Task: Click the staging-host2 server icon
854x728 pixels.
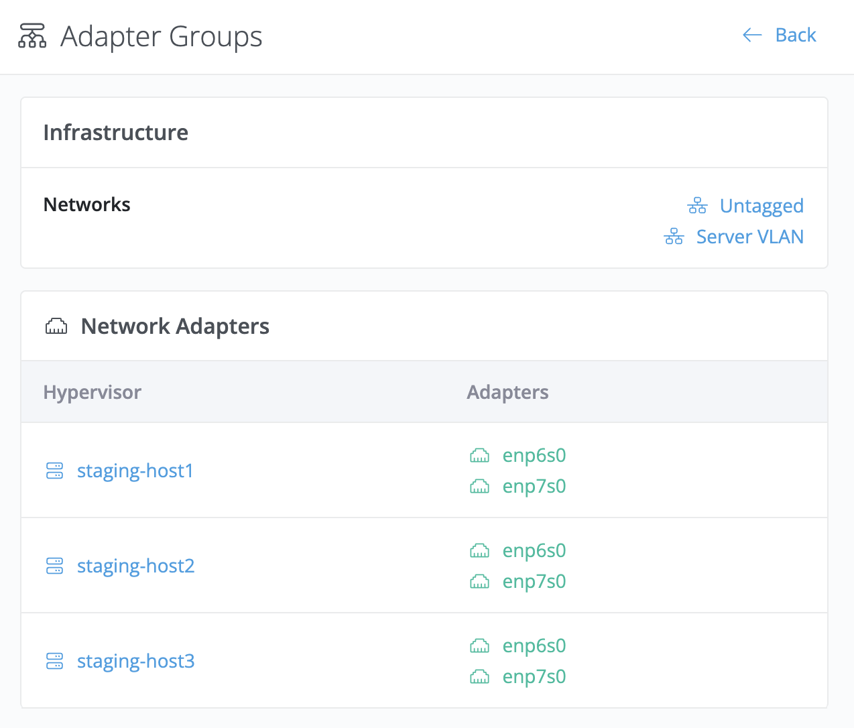Action: coord(54,566)
